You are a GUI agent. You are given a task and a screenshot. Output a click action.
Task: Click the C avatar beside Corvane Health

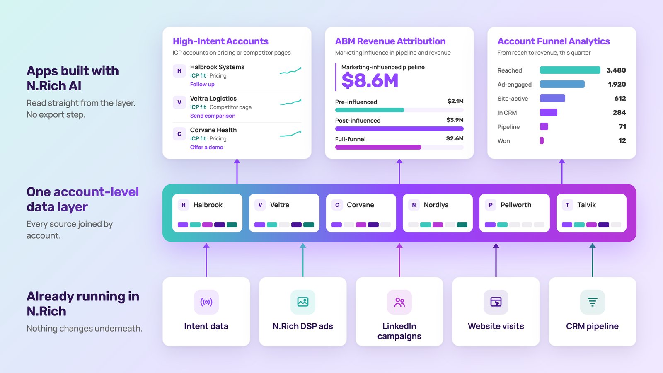click(179, 134)
